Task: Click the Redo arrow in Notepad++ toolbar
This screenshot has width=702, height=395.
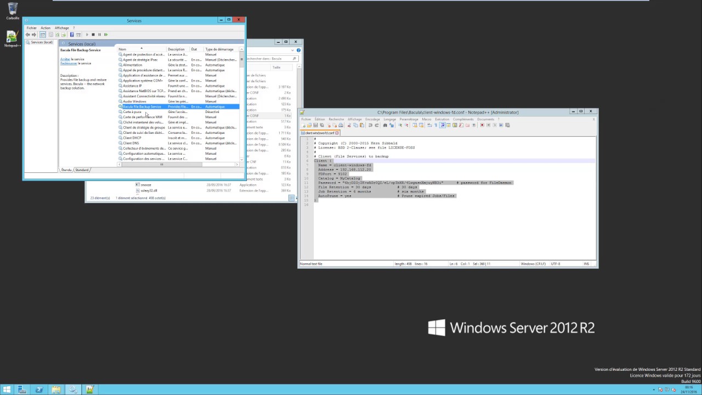Action: (x=377, y=125)
